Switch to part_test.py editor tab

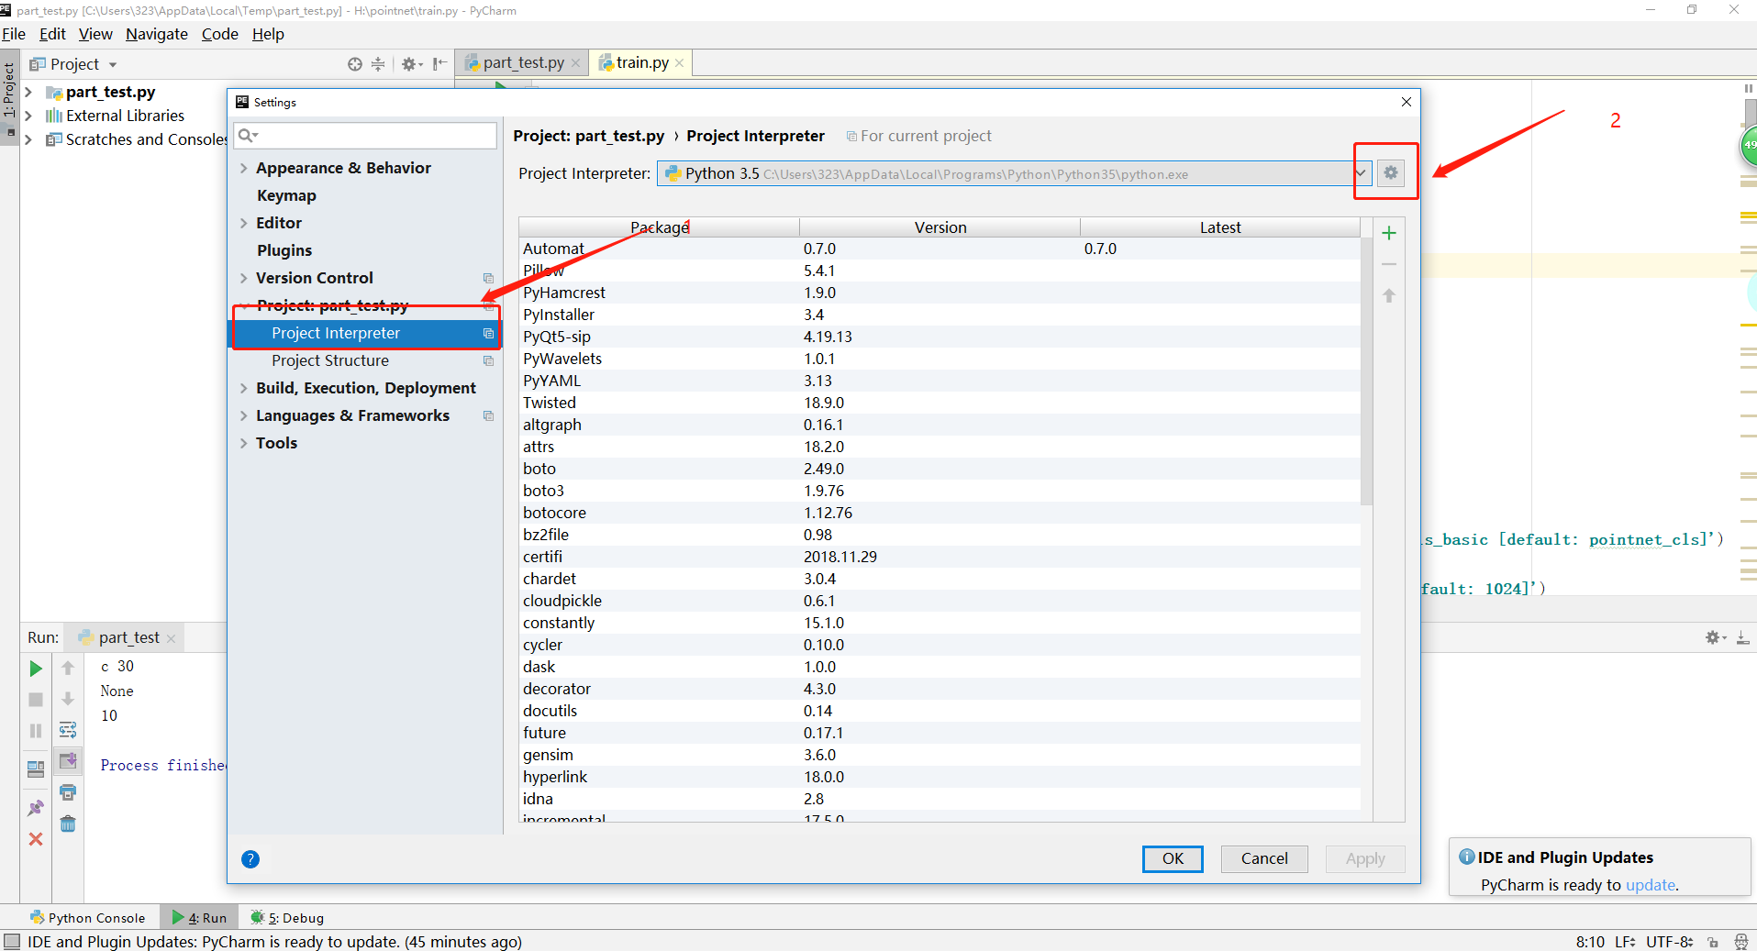pyautogui.click(x=523, y=62)
